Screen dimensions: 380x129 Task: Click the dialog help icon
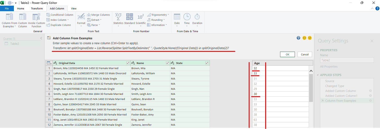click(299, 38)
